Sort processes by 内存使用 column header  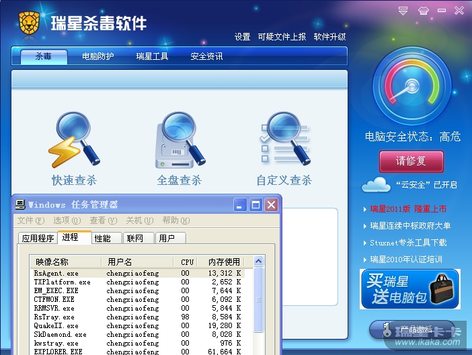[x=221, y=262]
